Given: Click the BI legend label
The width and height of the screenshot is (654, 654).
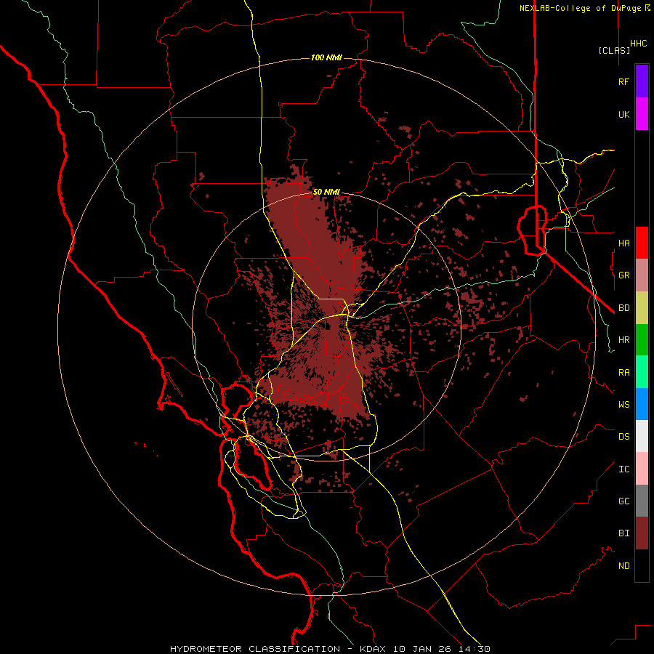Looking at the screenshot, I should [623, 533].
